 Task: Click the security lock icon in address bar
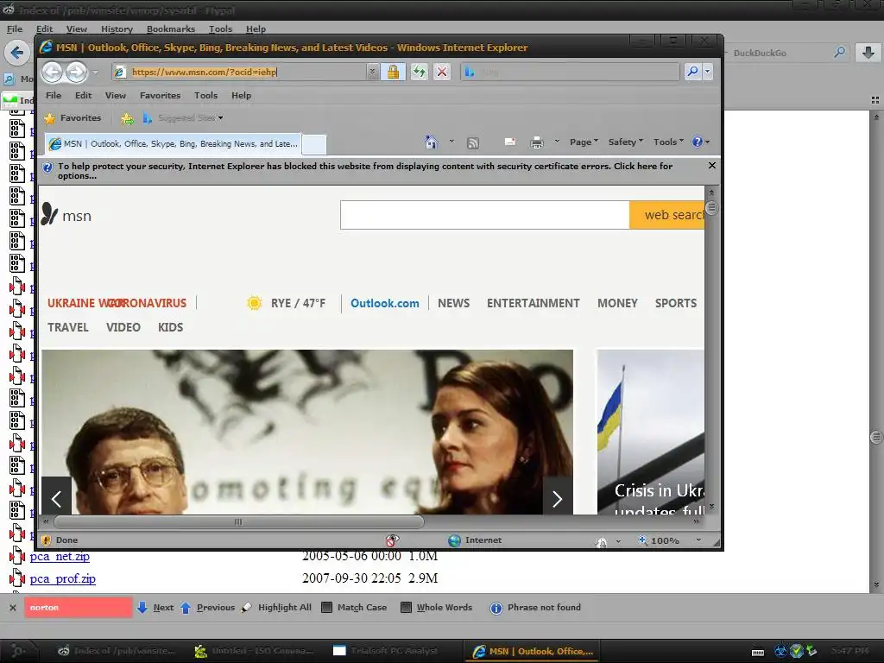click(x=393, y=72)
